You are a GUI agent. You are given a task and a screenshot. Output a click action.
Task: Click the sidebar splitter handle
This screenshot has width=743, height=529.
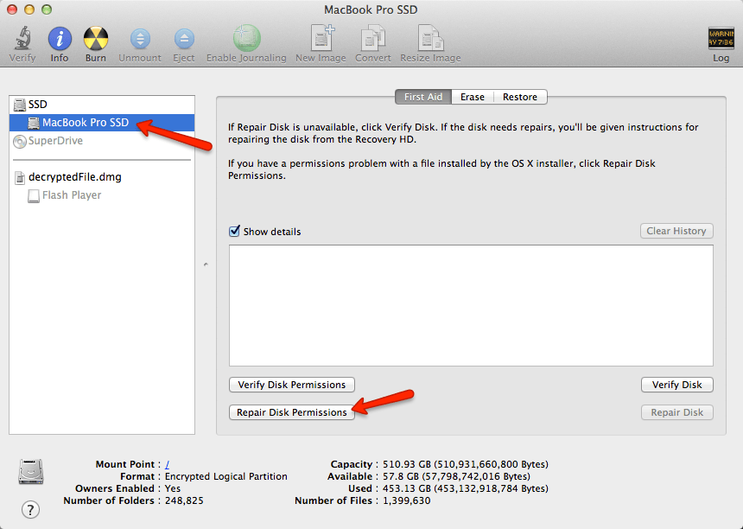click(206, 264)
